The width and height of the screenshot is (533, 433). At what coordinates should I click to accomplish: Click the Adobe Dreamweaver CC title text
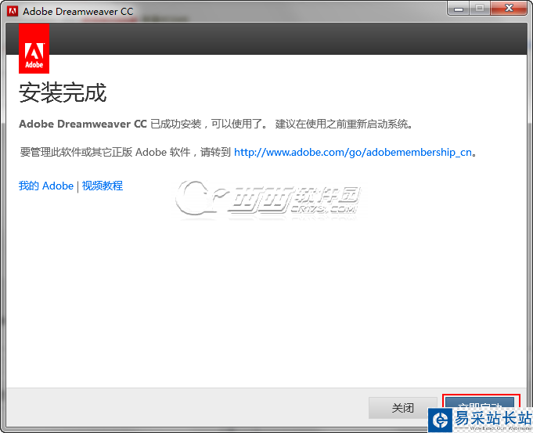(x=77, y=12)
